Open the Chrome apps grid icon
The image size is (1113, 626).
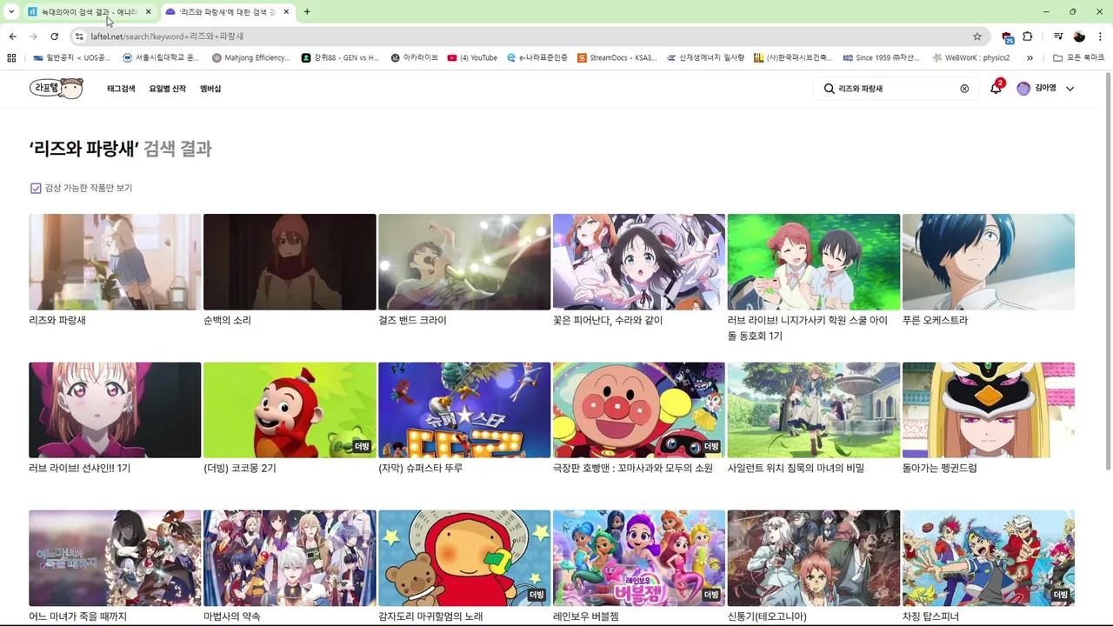pos(11,57)
